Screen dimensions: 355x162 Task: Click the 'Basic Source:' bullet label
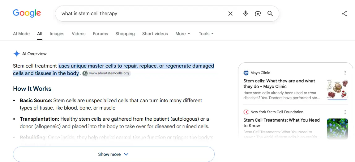point(36,100)
